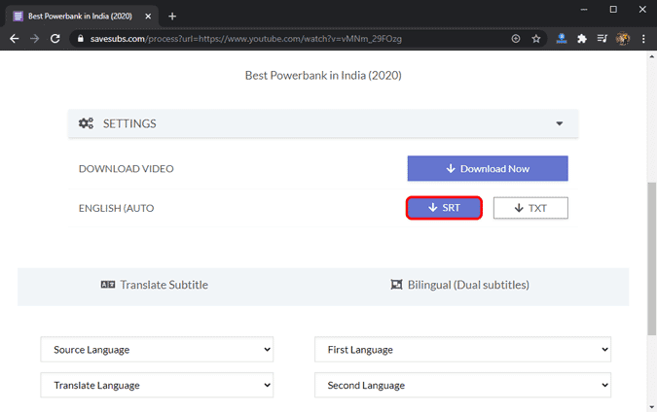This screenshot has height=412, width=657.
Task: Bookmark this page with the star icon
Action: coord(536,39)
